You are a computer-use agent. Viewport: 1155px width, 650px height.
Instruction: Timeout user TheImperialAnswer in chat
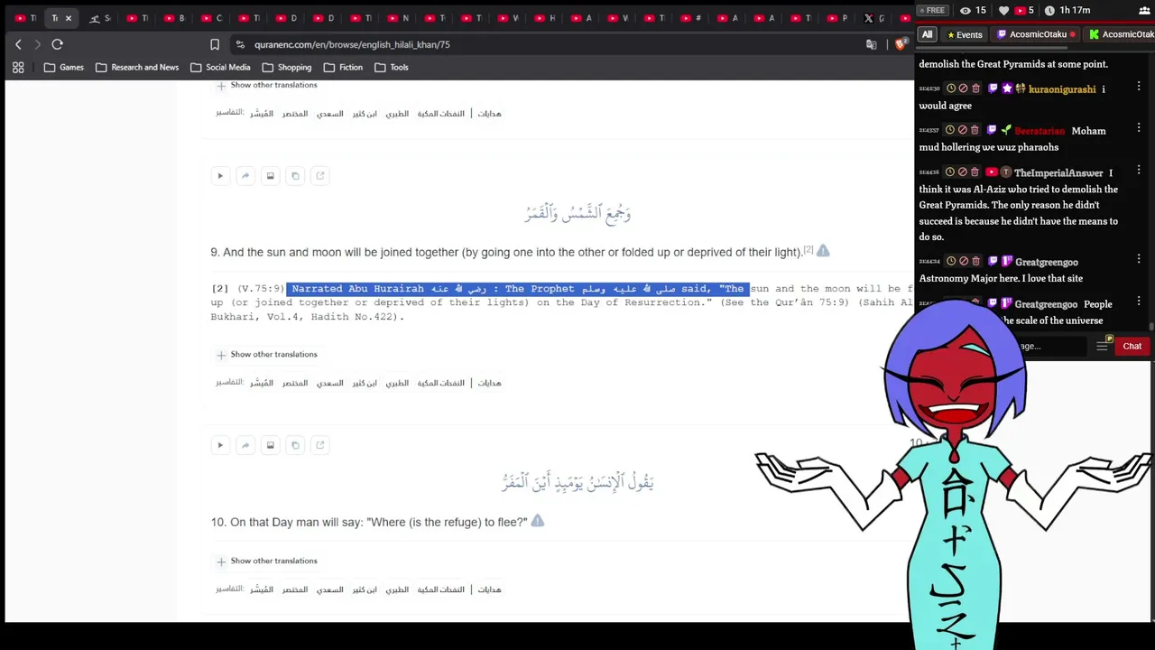pyautogui.click(x=951, y=172)
